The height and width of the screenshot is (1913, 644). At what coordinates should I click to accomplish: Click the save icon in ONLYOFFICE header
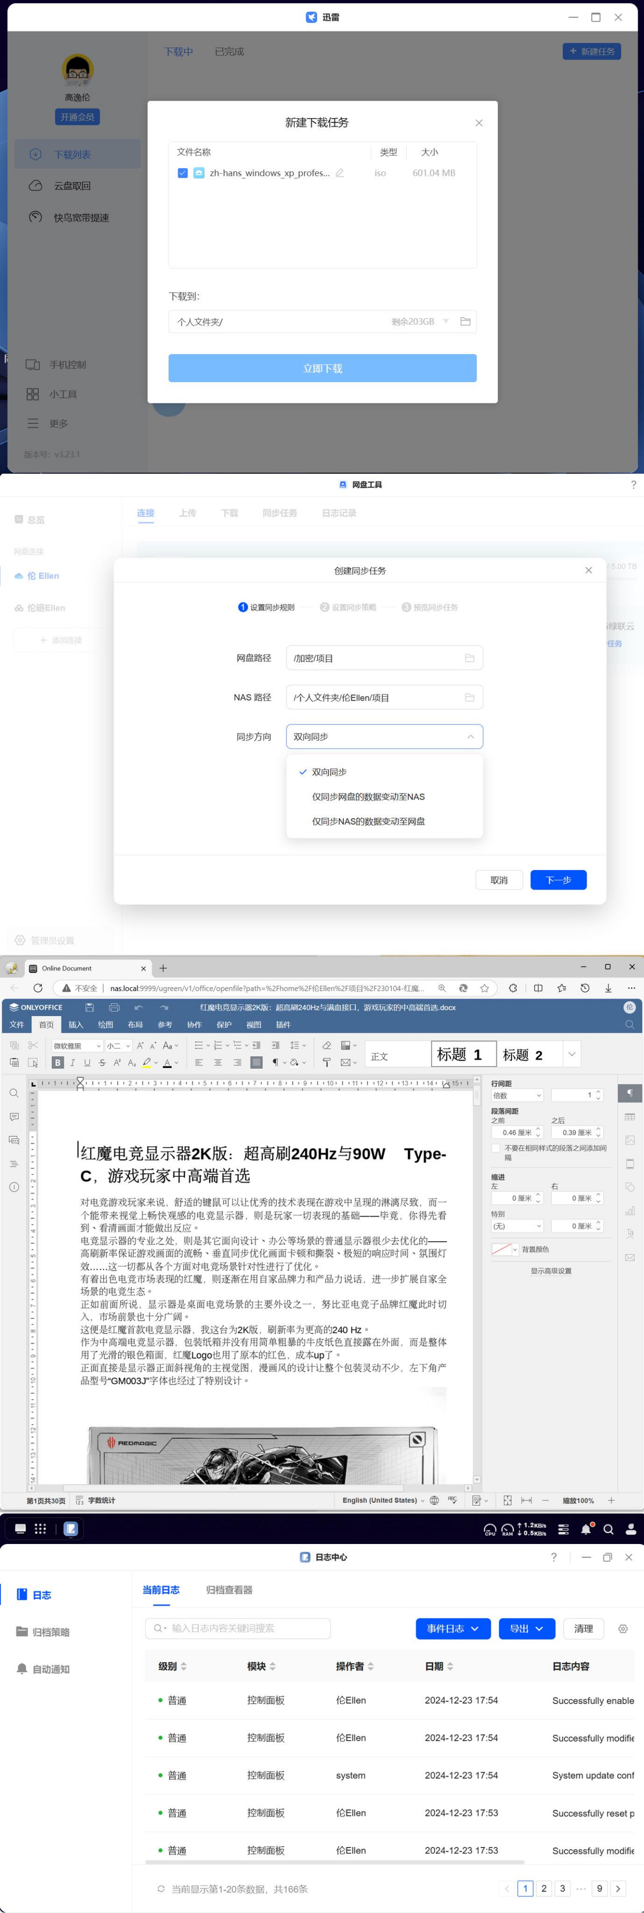point(90,1008)
